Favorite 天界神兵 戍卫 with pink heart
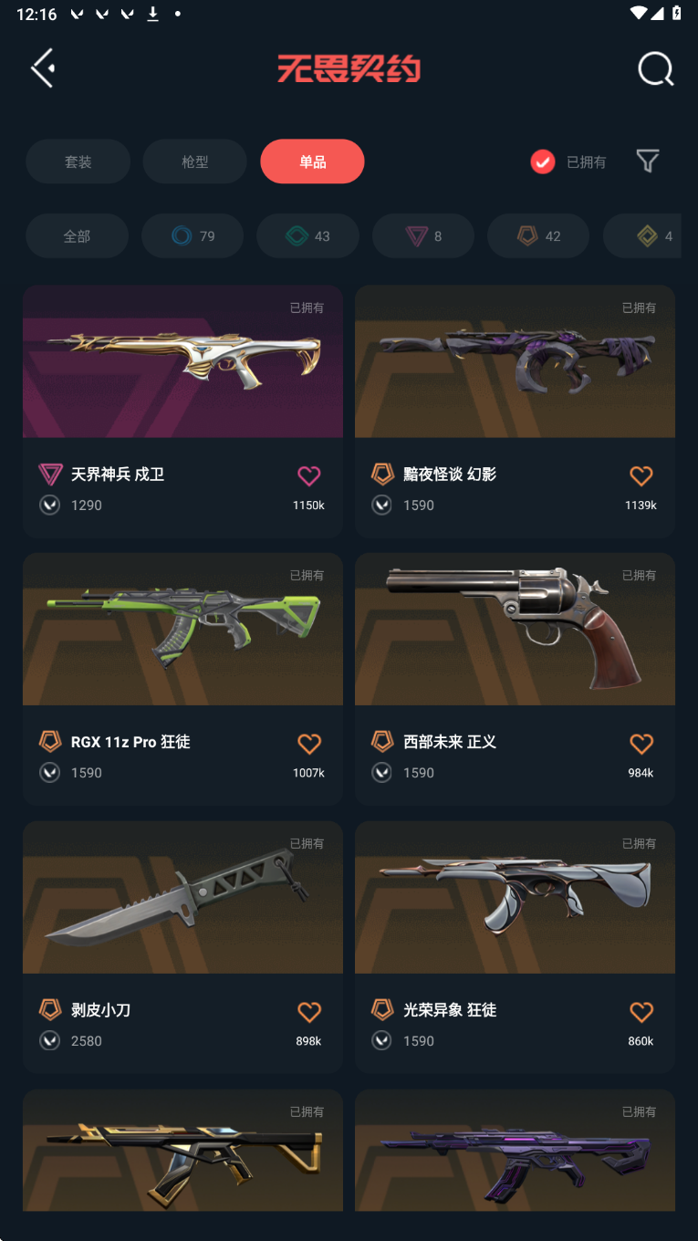 pos(309,475)
